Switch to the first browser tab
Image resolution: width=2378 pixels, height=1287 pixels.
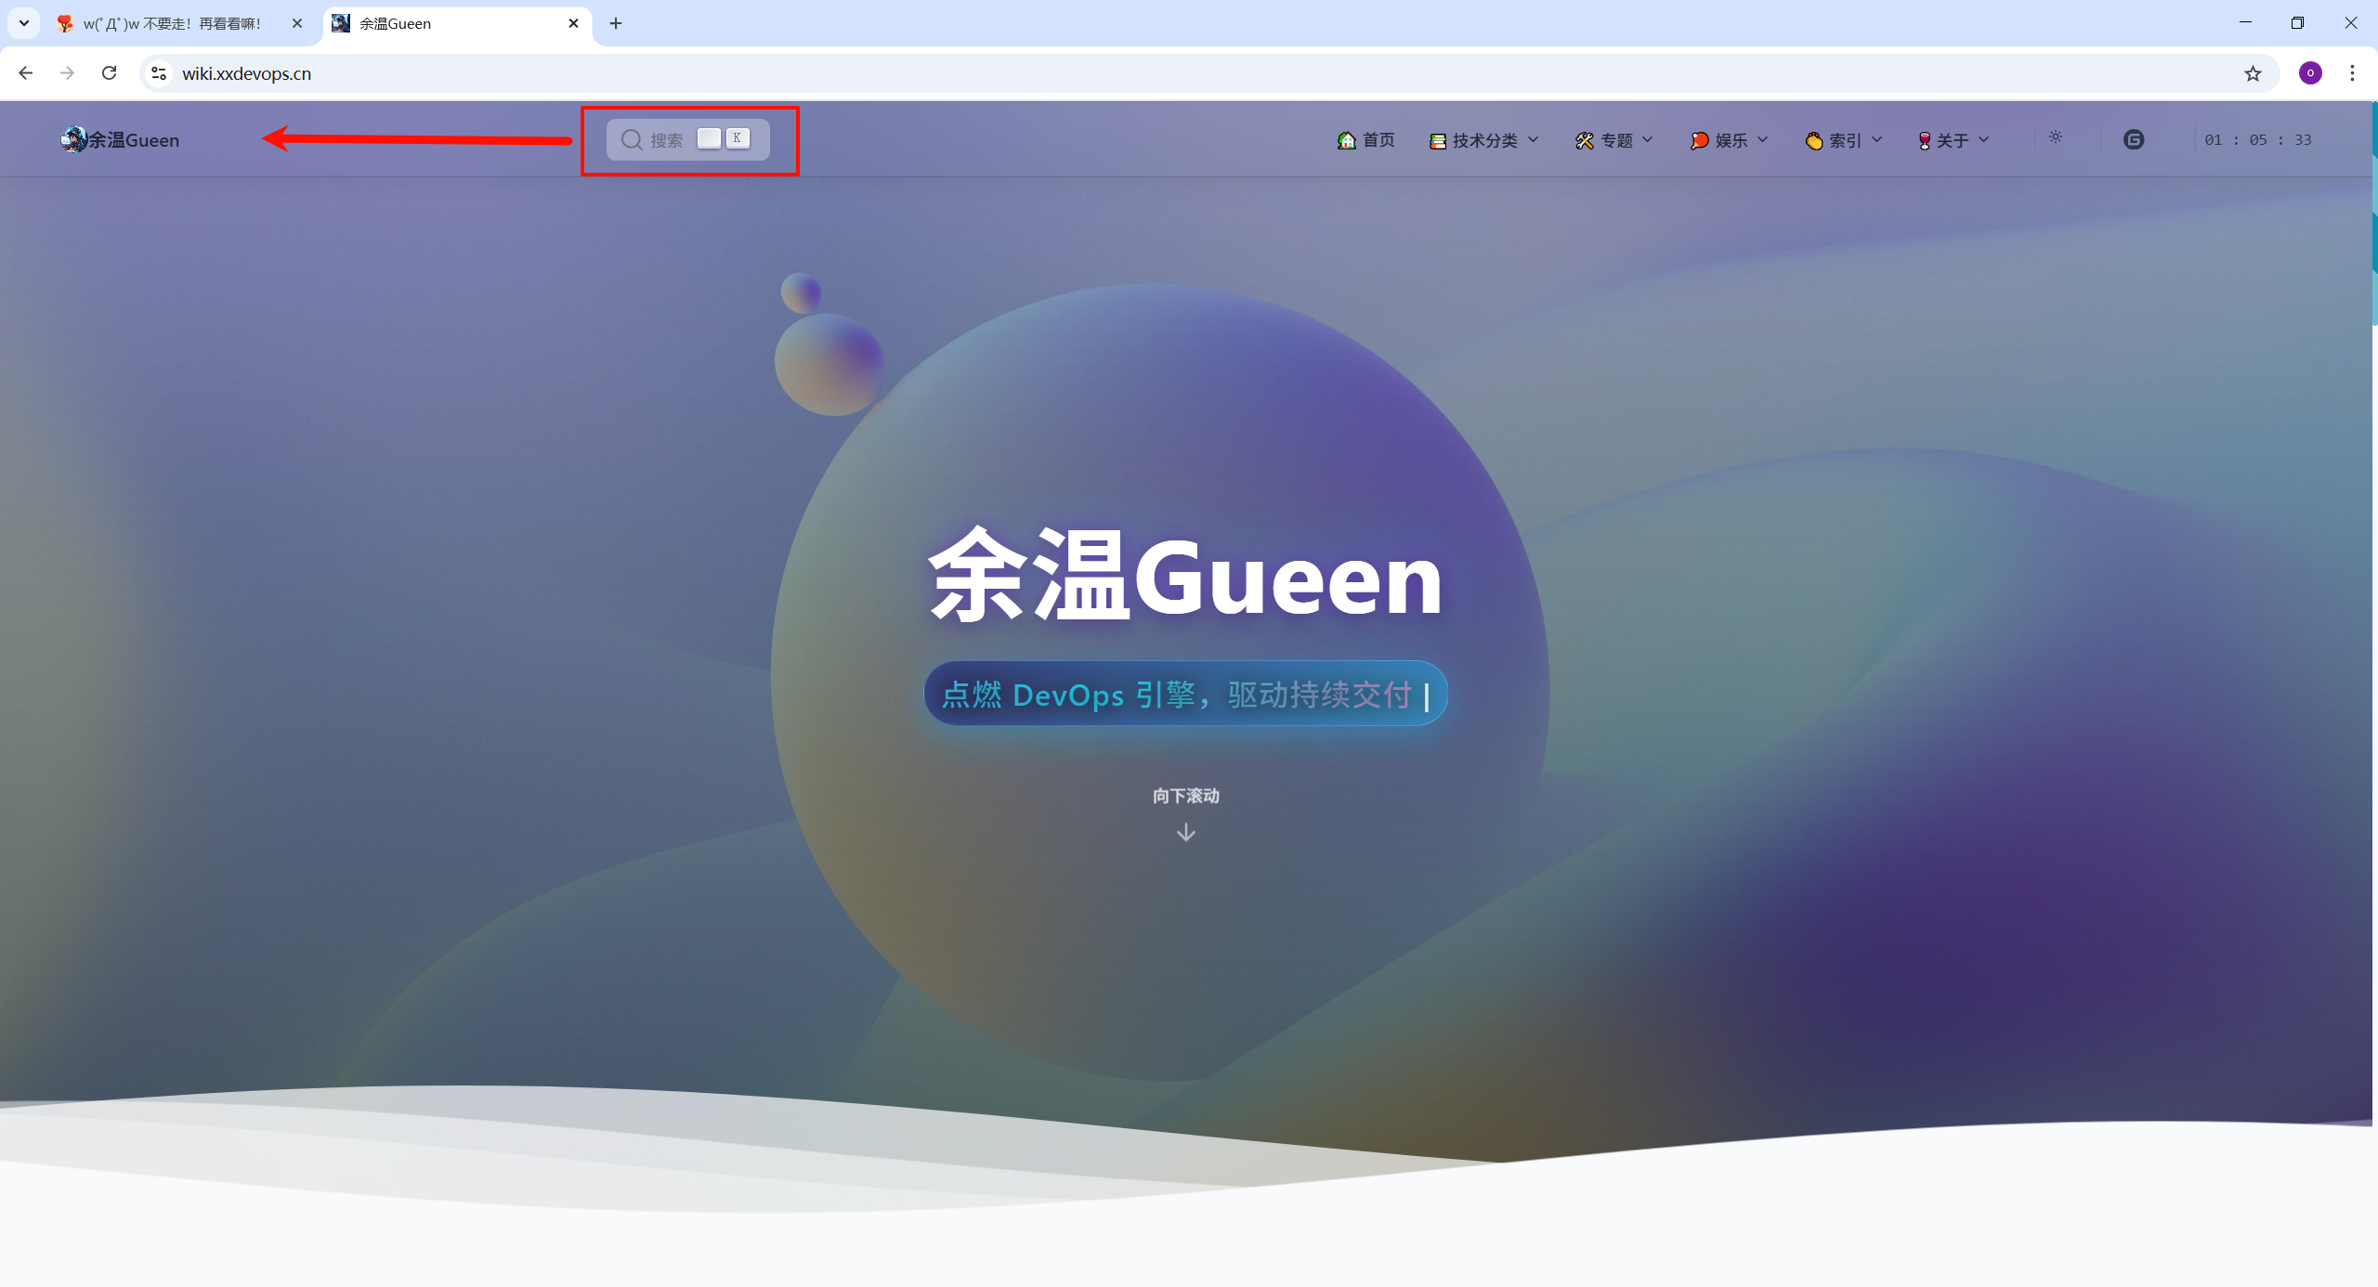pyautogui.click(x=172, y=23)
